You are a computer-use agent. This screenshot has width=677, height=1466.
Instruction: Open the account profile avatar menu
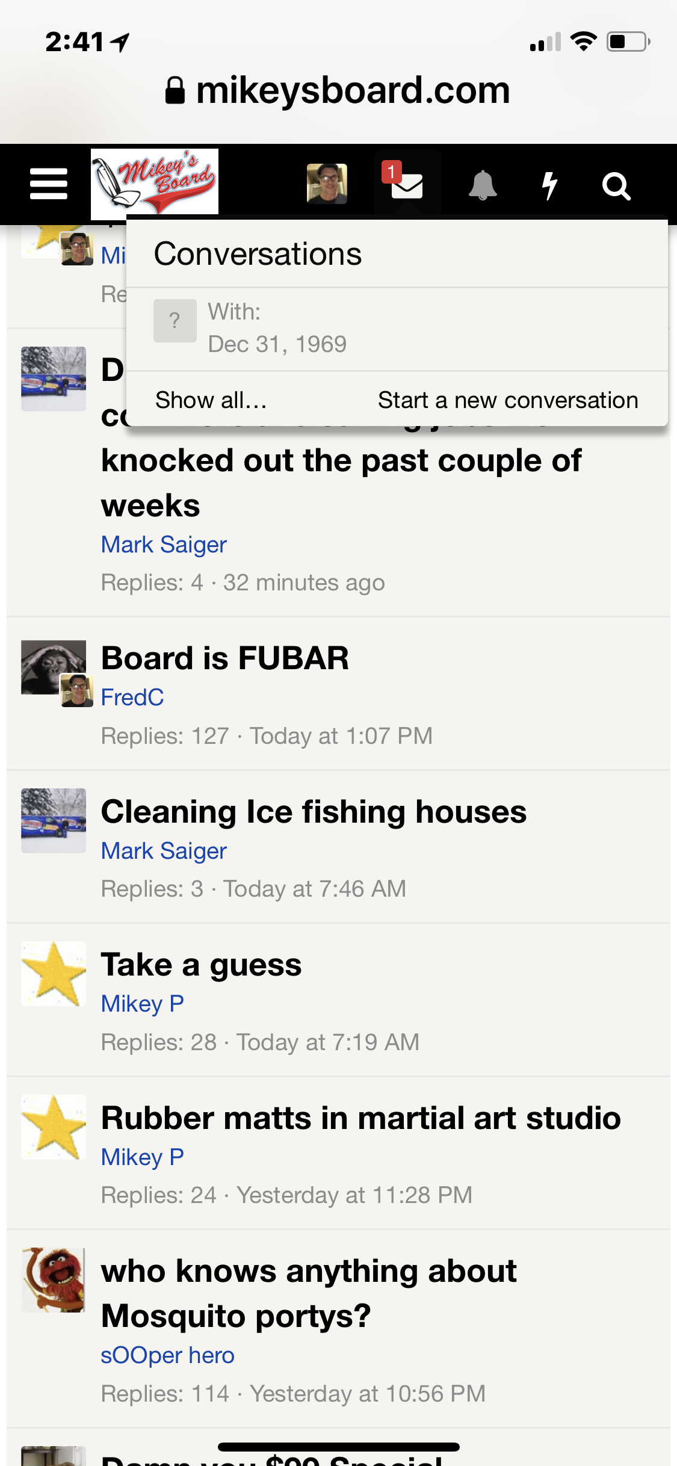click(x=327, y=184)
